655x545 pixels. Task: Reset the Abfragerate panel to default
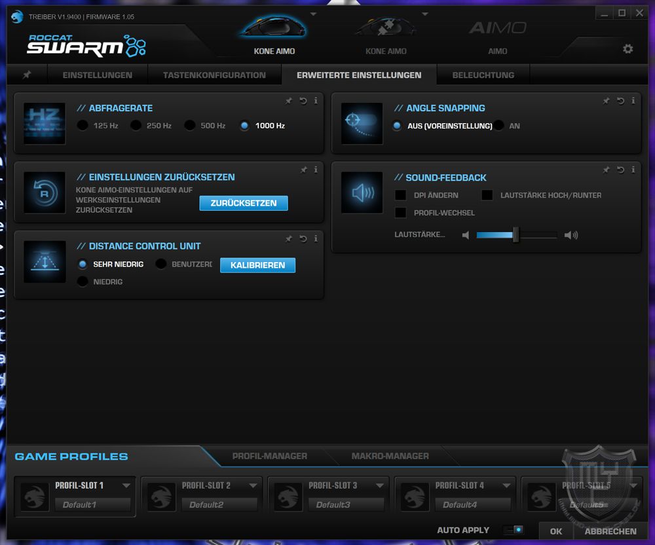point(303,101)
